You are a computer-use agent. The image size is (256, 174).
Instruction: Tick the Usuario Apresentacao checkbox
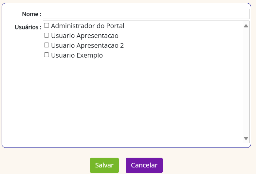[46, 35]
